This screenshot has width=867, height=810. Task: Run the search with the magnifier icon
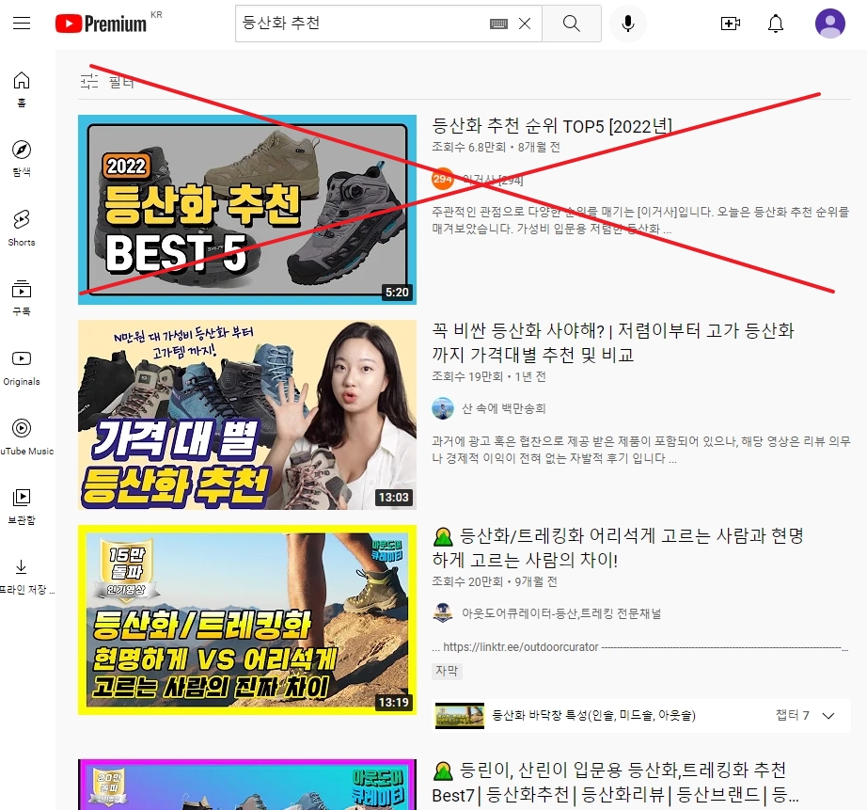click(x=571, y=24)
